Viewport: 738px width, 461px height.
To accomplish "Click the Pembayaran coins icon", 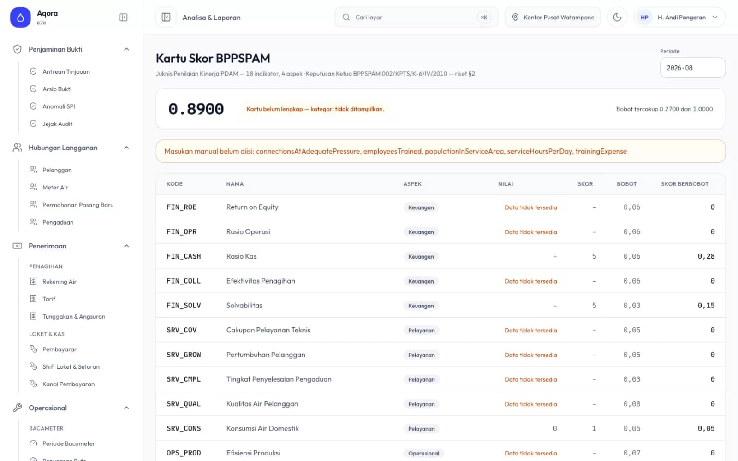I will click(33, 349).
